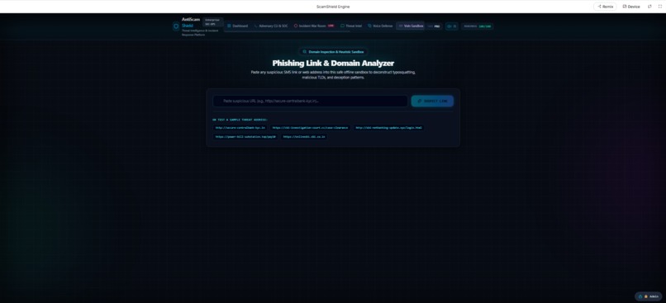The image size is (666, 303).
Task: Click the PRO badge in the header
Action: [x=435, y=26]
